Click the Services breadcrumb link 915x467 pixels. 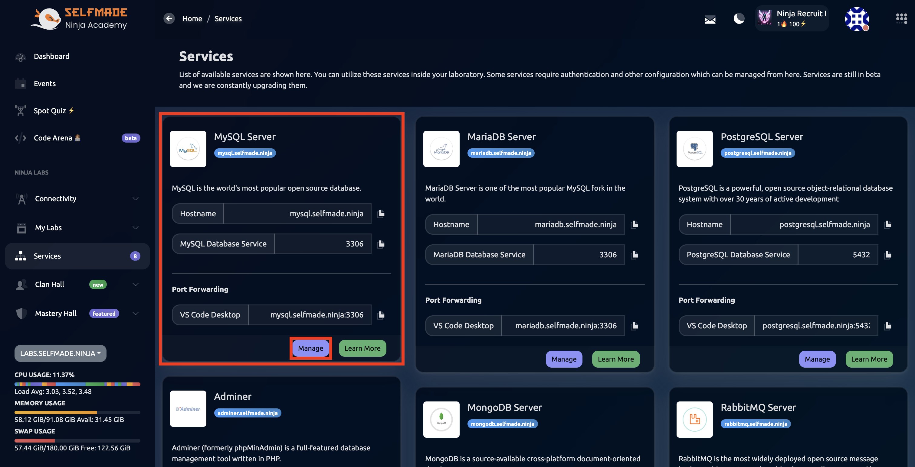pyautogui.click(x=228, y=18)
